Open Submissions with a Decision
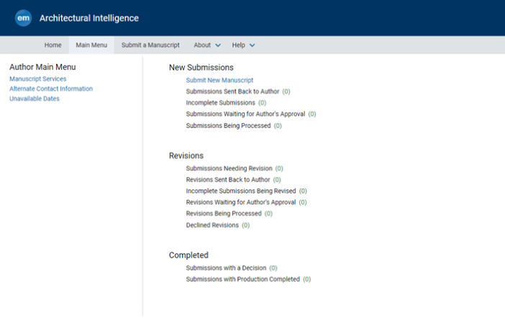This screenshot has height=318, width=505. click(226, 268)
